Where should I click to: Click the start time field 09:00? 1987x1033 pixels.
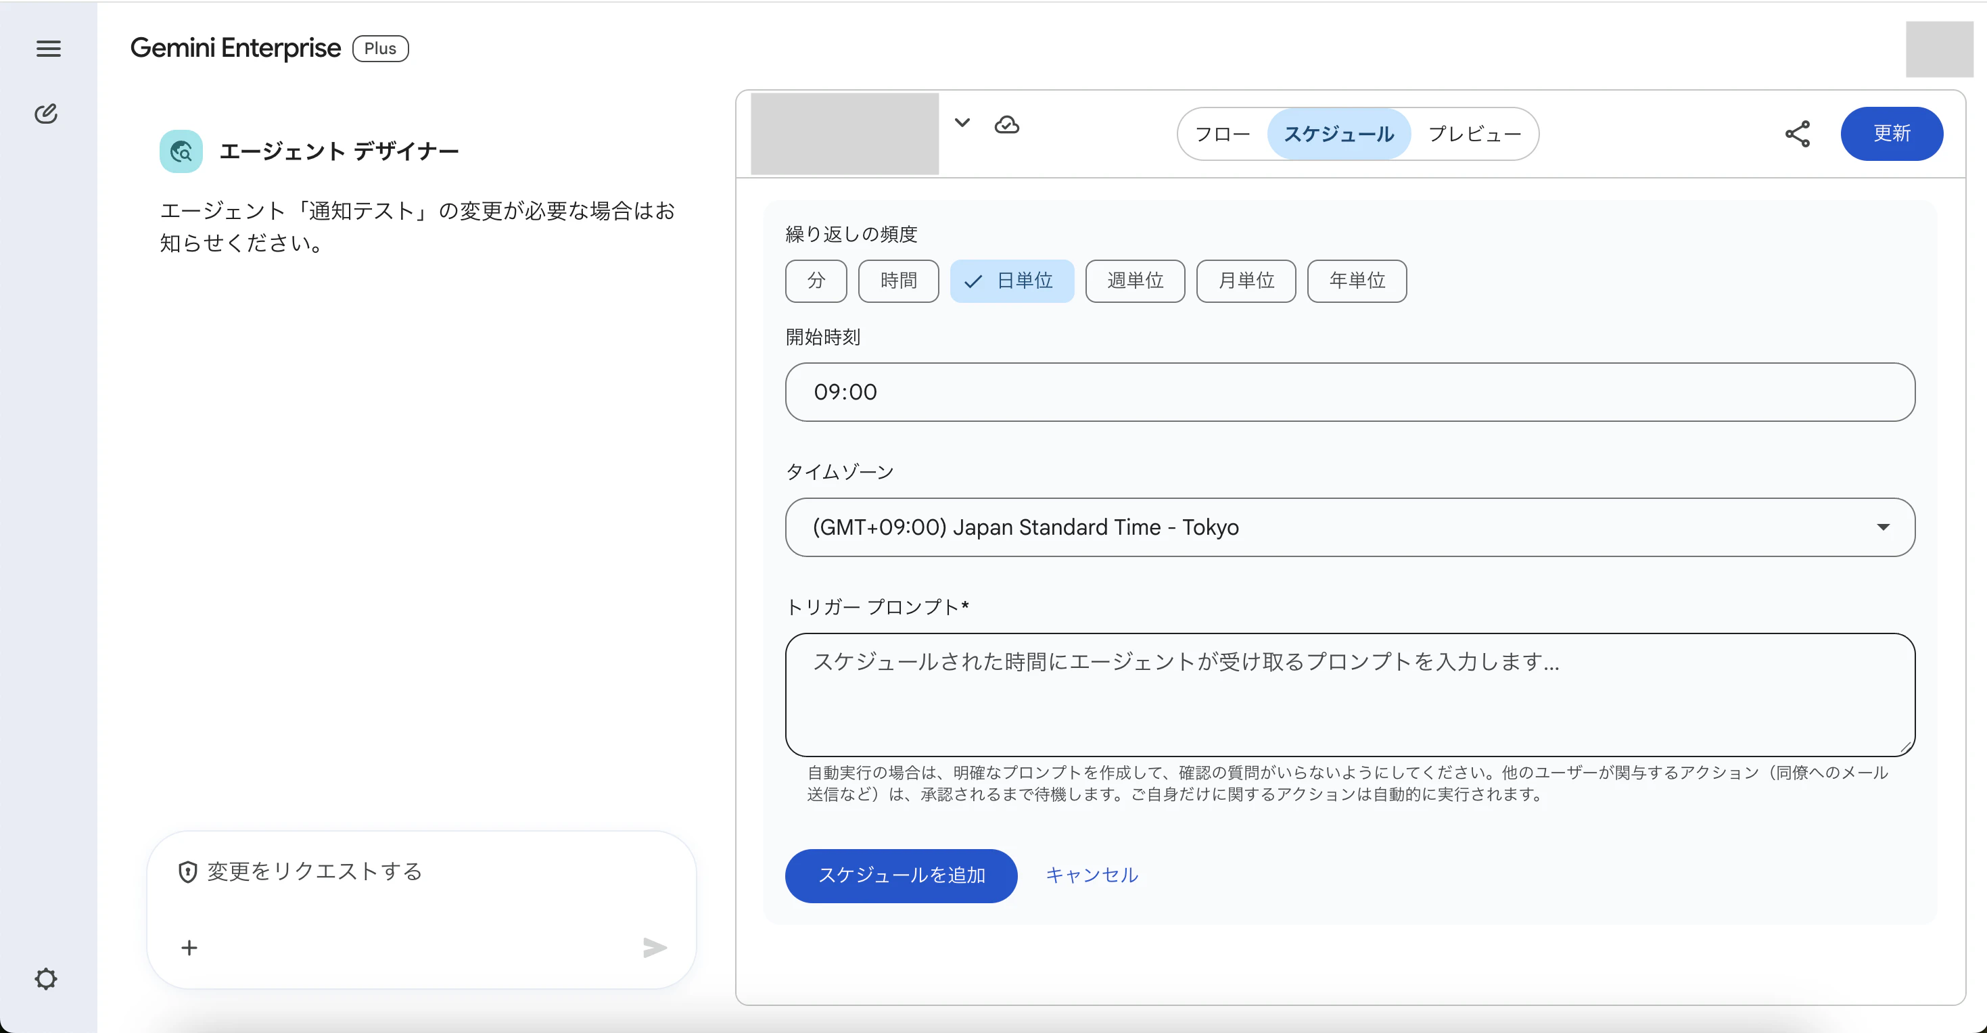point(1350,392)
